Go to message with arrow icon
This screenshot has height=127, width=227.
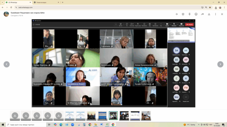coord(176,14)
